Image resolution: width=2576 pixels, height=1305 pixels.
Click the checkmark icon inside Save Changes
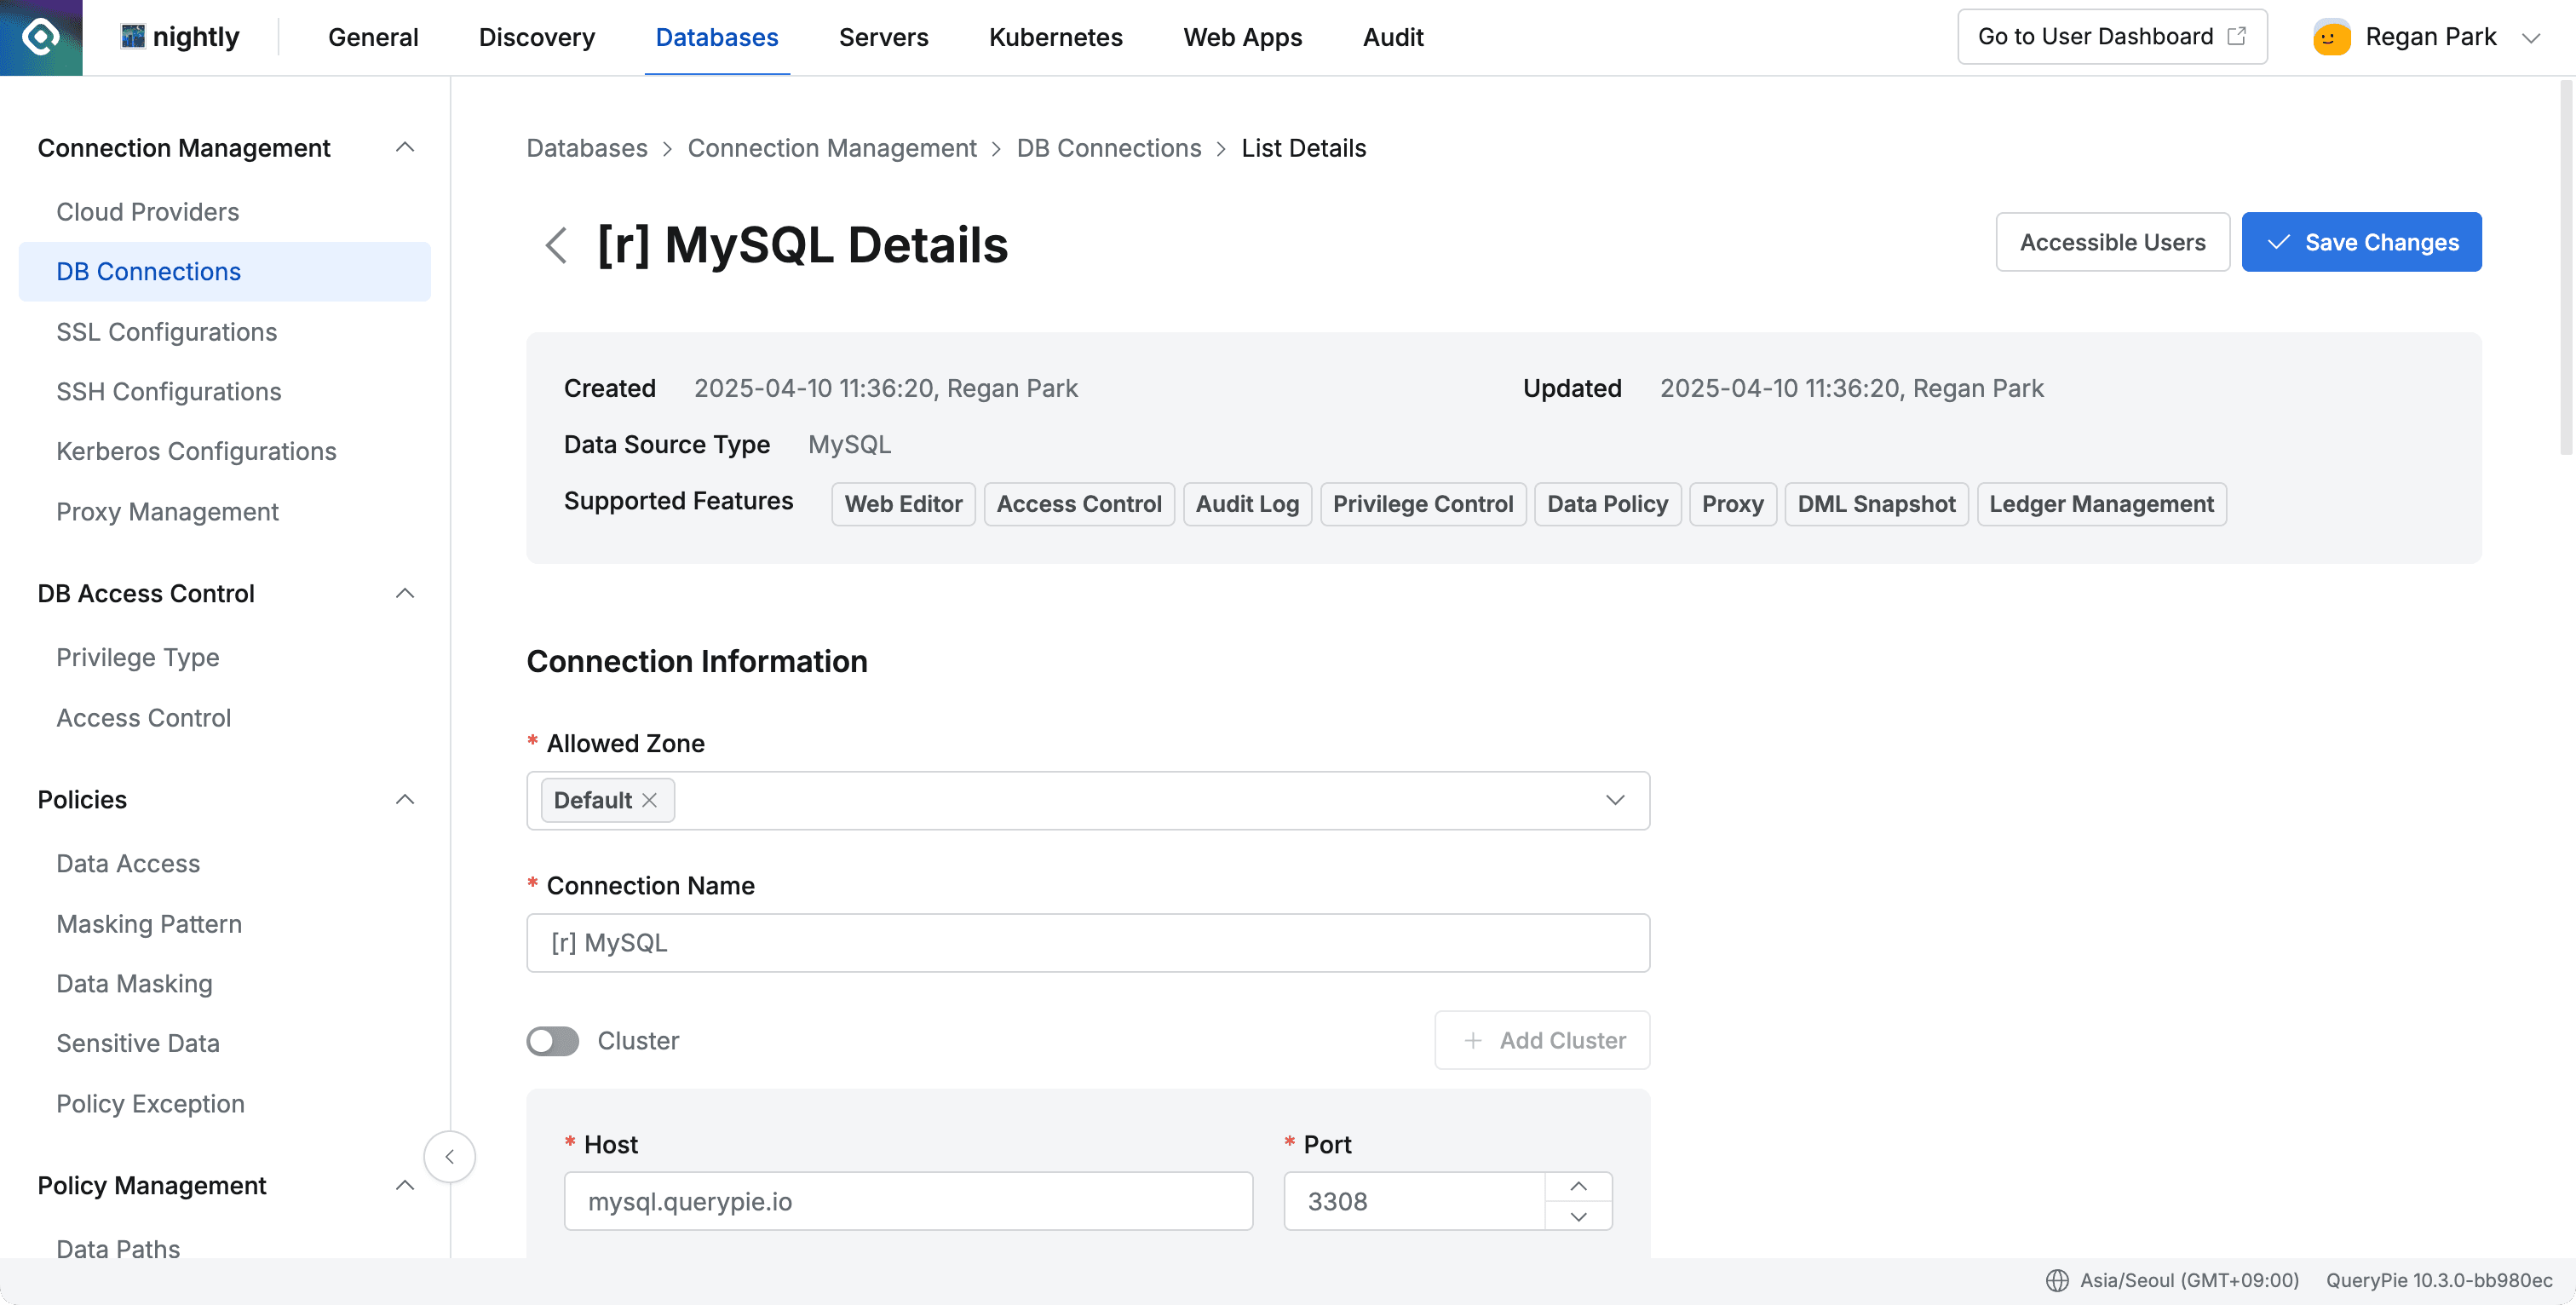pyautogui.click(x=2279, y=242)
